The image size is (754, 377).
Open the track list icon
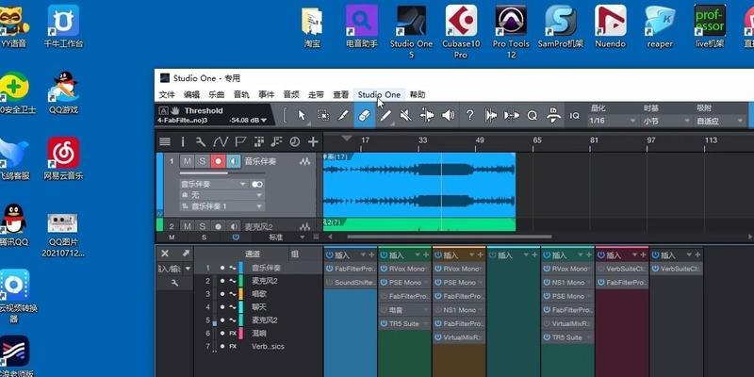click(x=165, y=141)
